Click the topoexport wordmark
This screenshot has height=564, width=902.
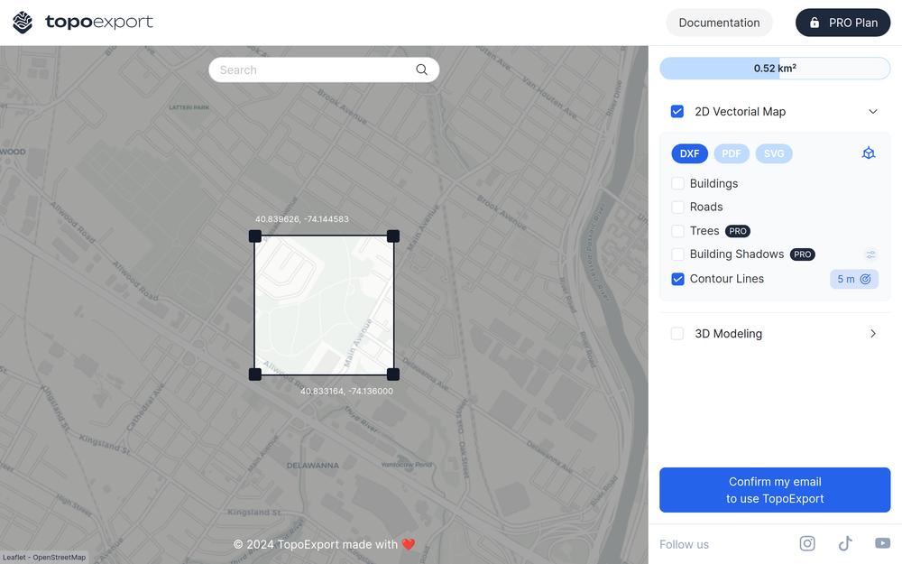(x=99, y=22)
